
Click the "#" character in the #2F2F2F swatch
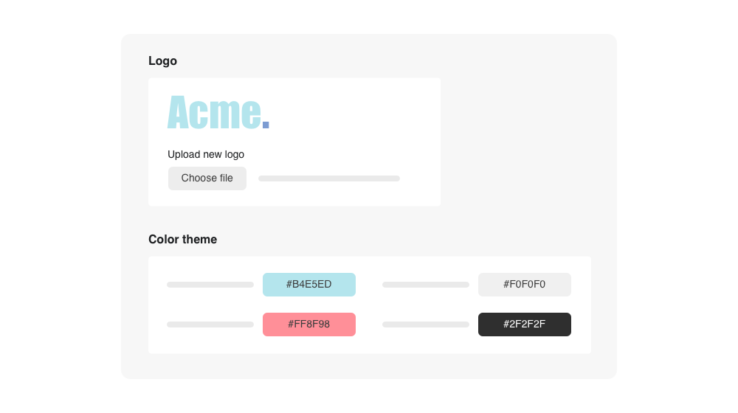point(507,324)
